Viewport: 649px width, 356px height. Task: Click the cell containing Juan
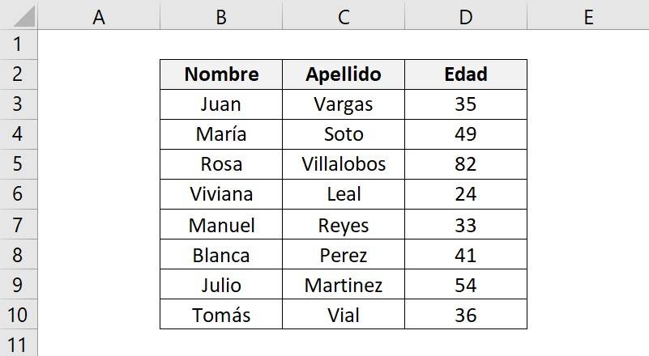coord(221,104)
